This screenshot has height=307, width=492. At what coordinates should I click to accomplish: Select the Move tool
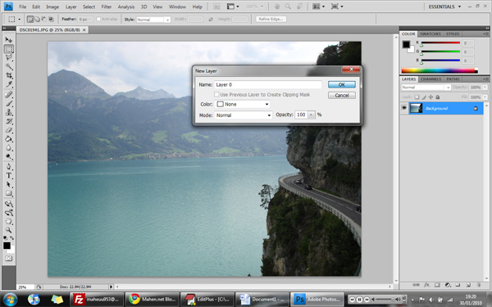9,40
